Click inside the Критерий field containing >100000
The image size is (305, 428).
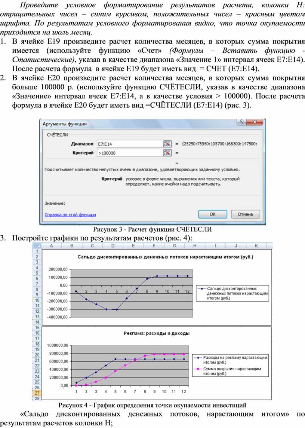click(129, 153)
